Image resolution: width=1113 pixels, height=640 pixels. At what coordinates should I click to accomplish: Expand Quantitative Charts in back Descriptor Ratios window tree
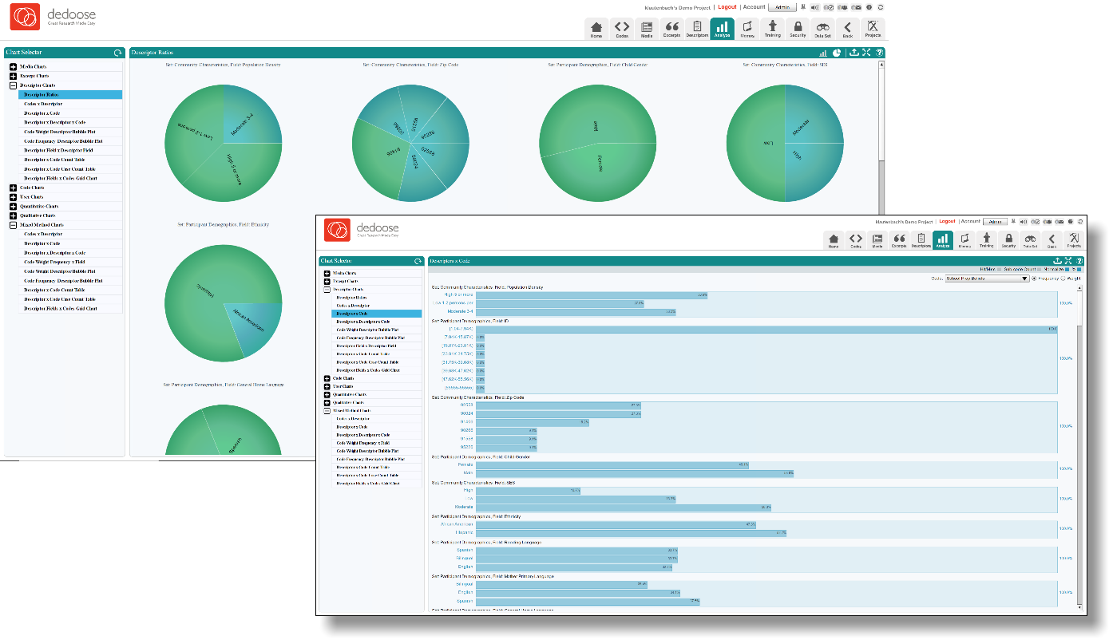pos(13,206)
